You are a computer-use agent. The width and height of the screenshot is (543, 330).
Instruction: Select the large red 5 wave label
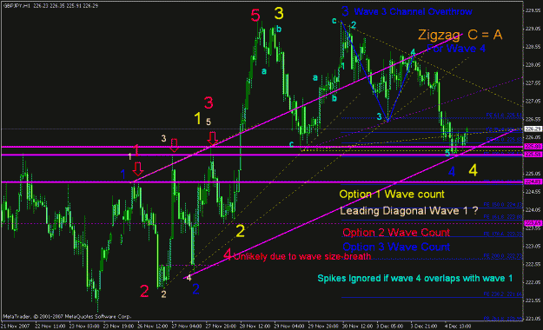pos(255,16)
